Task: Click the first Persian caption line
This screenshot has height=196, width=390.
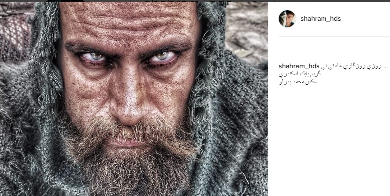Action: (352, 66)
